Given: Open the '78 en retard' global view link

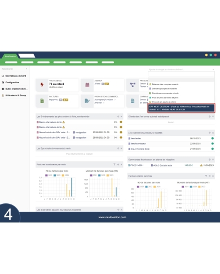Looking at the screenshot, I should point(56,84).
